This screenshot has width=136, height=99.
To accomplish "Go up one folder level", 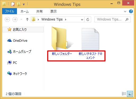I will 27,19.
